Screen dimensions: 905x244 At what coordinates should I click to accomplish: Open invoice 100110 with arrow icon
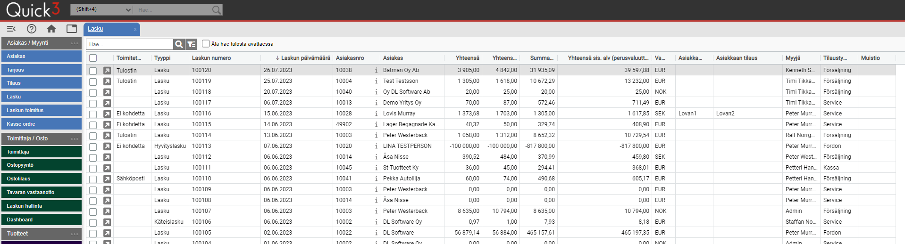[107, 179]
